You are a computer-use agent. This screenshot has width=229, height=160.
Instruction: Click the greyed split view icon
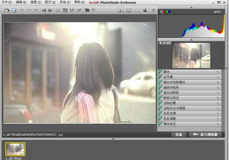(x=136, y=10)
